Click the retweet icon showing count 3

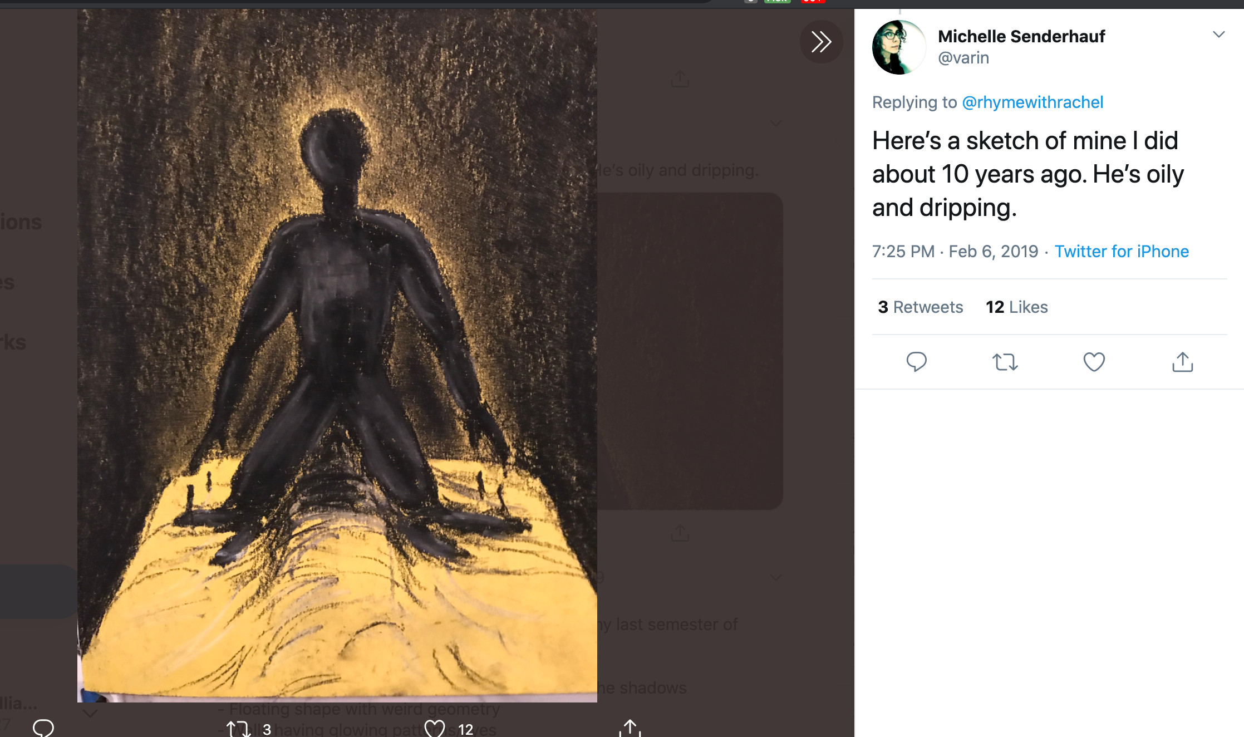click(239, 729)
